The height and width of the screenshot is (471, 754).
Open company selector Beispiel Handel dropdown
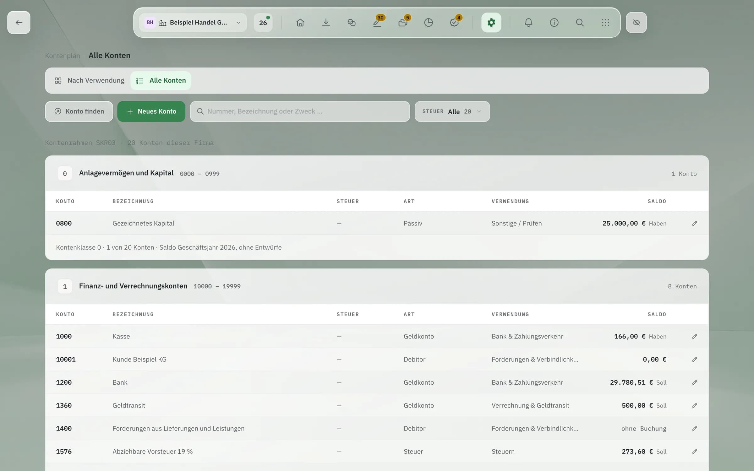click(x=193, y=22)
